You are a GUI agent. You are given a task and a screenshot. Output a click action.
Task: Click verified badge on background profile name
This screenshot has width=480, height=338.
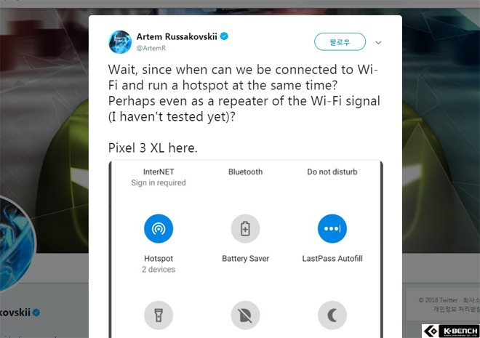(36, 313)
